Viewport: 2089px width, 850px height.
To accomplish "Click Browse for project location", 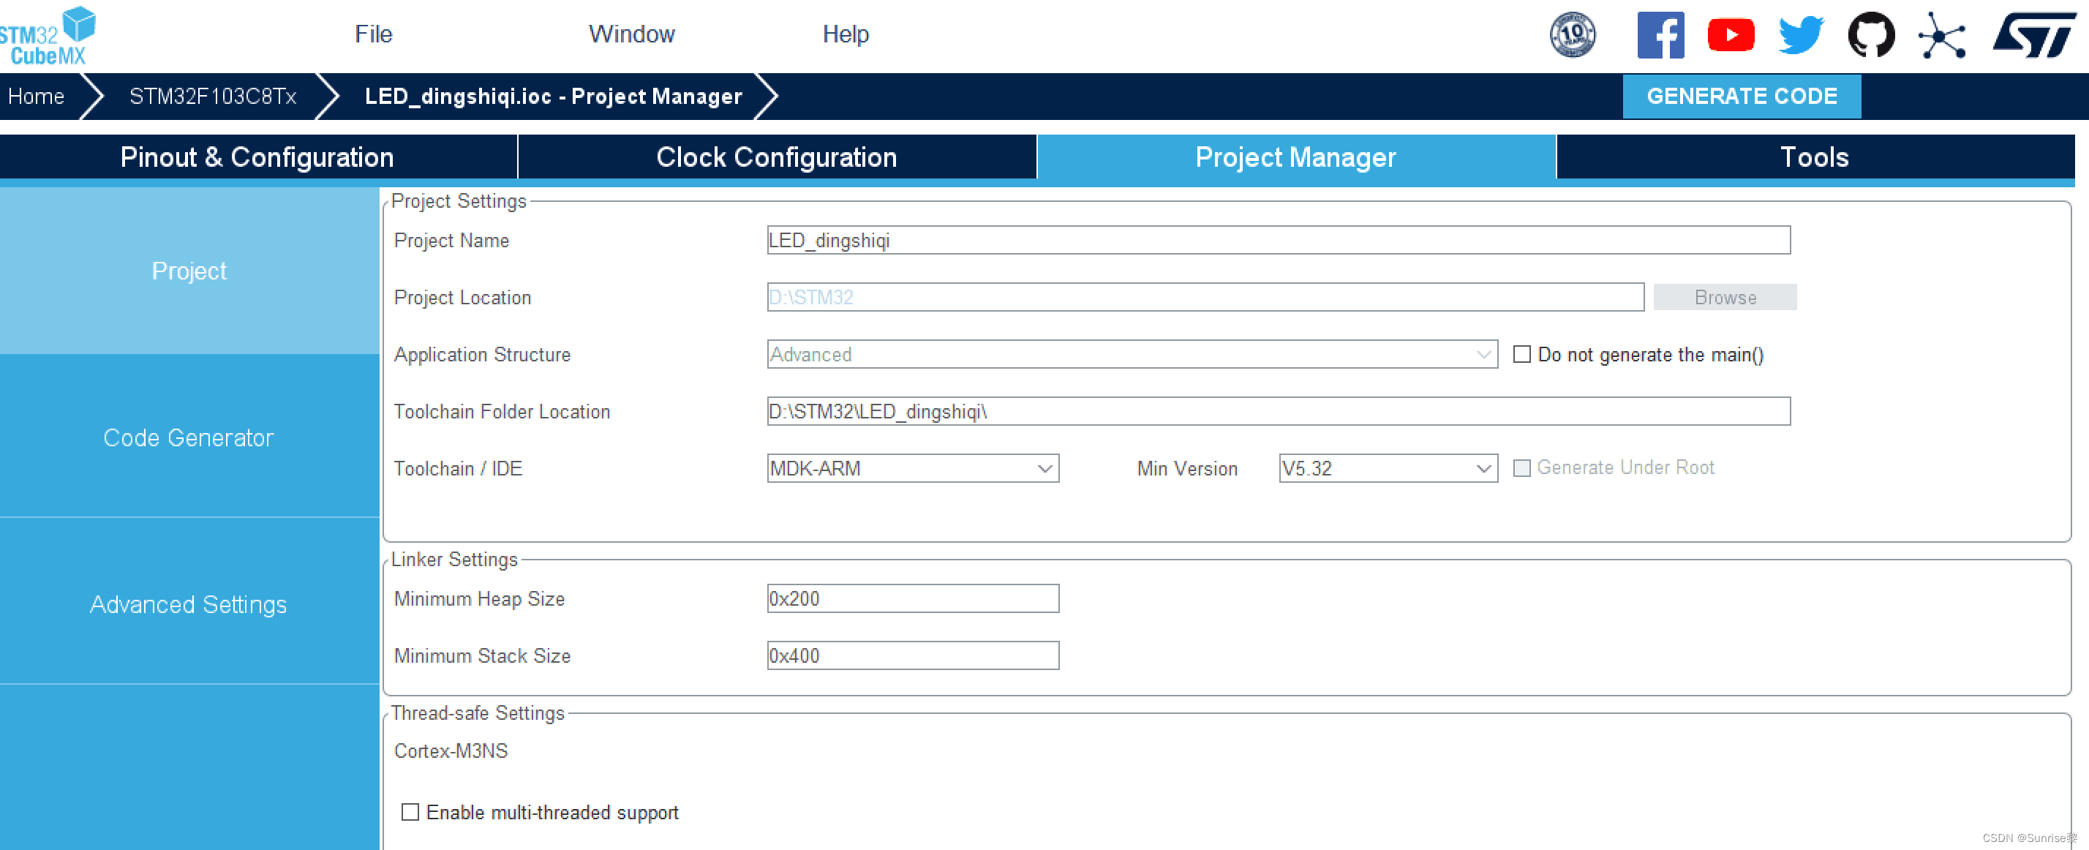I will coord(1724,297).
